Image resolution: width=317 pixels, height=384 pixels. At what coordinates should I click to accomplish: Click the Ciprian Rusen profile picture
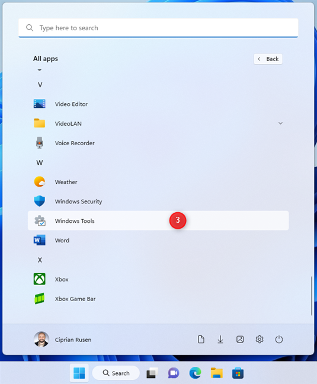41,340
